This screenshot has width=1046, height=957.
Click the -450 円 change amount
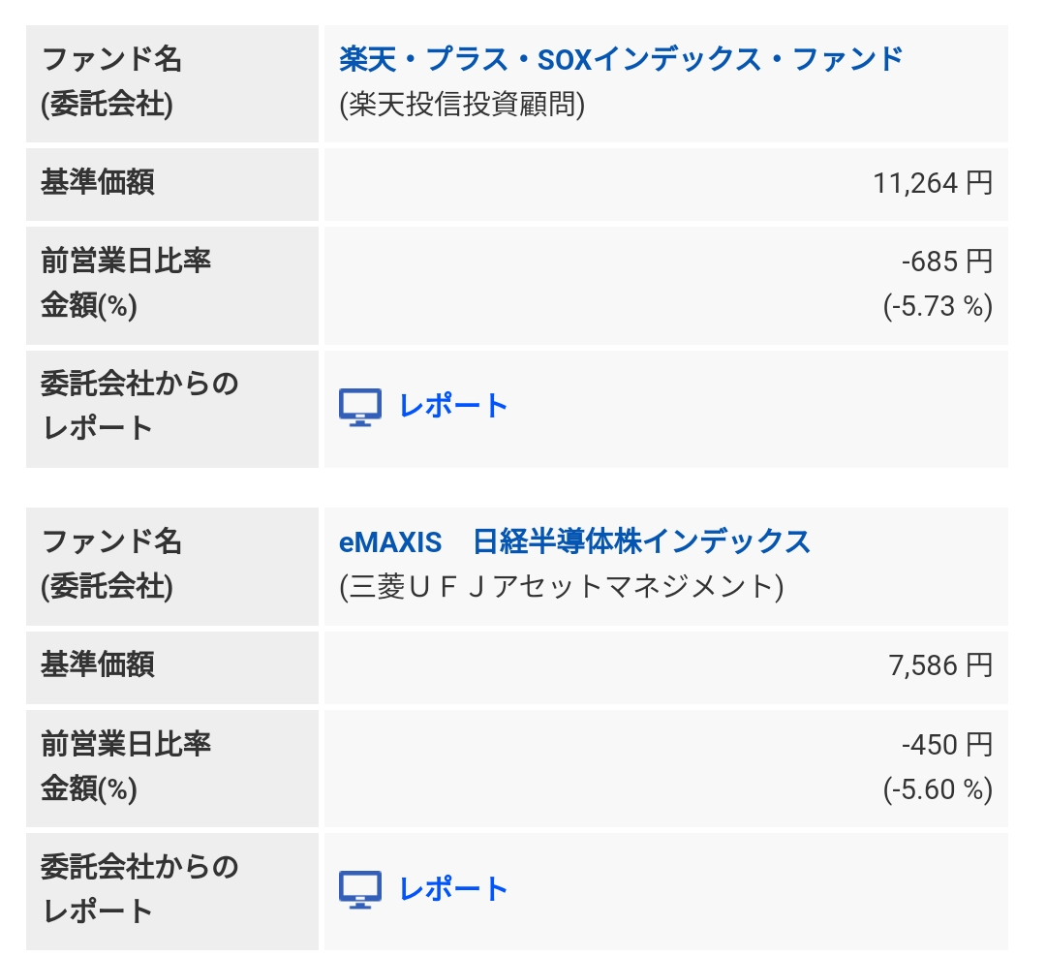tap(946, 745)
